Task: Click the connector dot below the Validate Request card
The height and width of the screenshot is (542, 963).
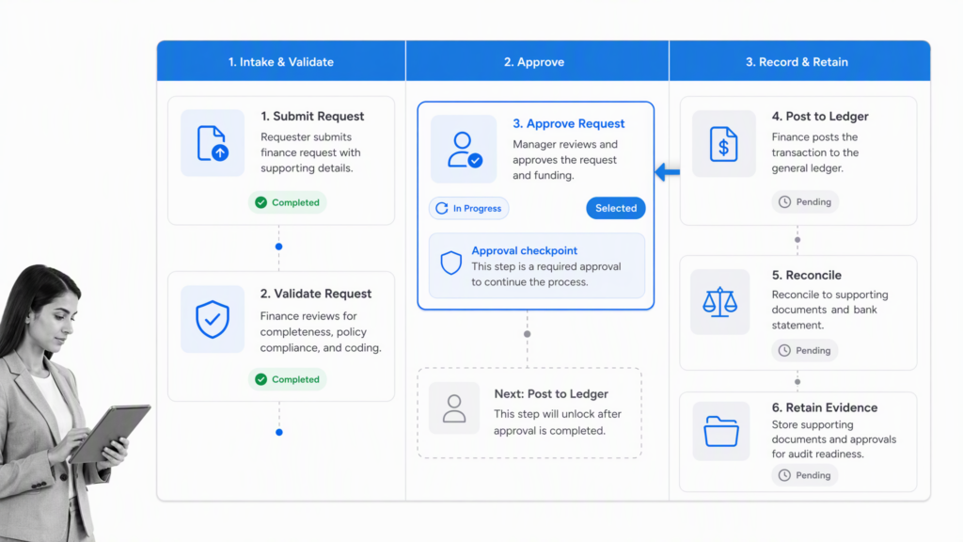Action: 278,432
